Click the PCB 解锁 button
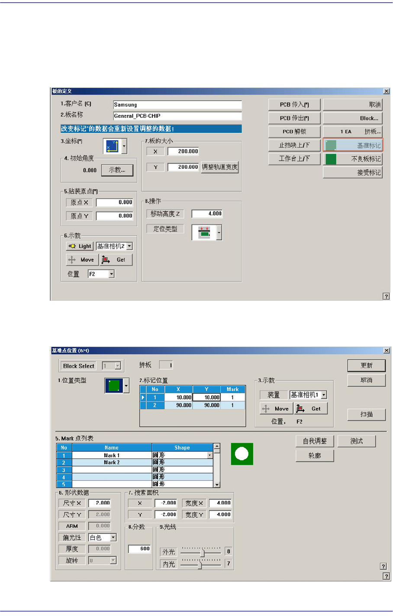 point(294,132)
